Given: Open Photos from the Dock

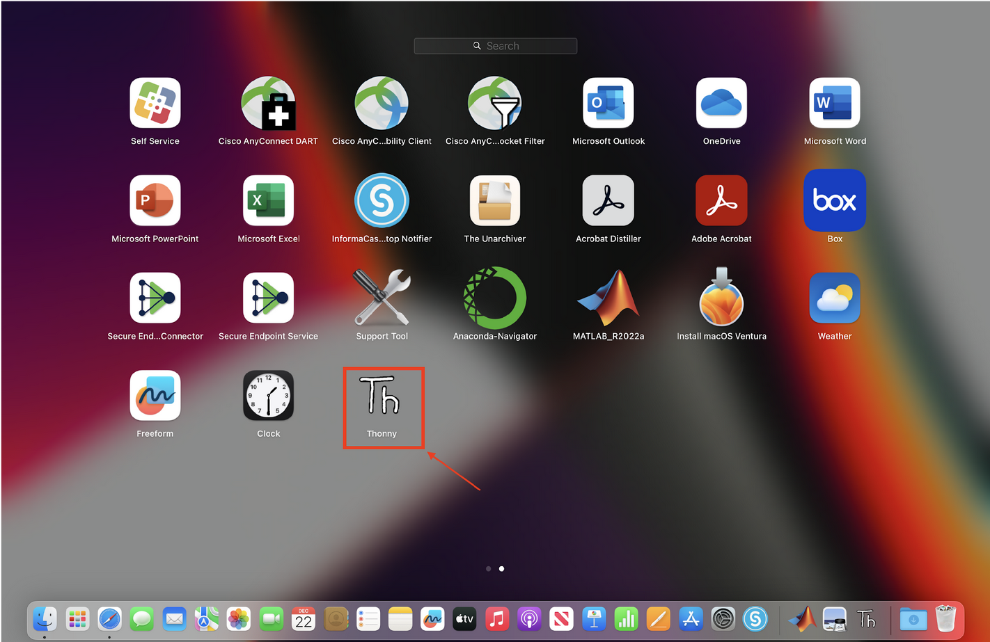Looking at the screenshot, I should pos(239,618).
